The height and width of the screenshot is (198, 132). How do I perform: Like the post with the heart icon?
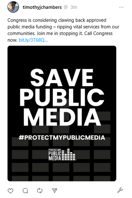click(10, 191)
